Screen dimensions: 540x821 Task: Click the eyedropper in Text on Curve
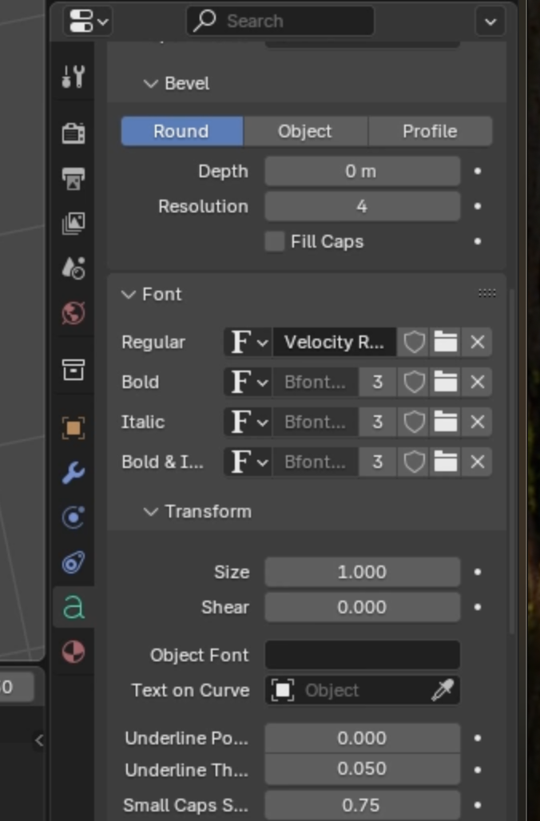click(x=443, y=690)
